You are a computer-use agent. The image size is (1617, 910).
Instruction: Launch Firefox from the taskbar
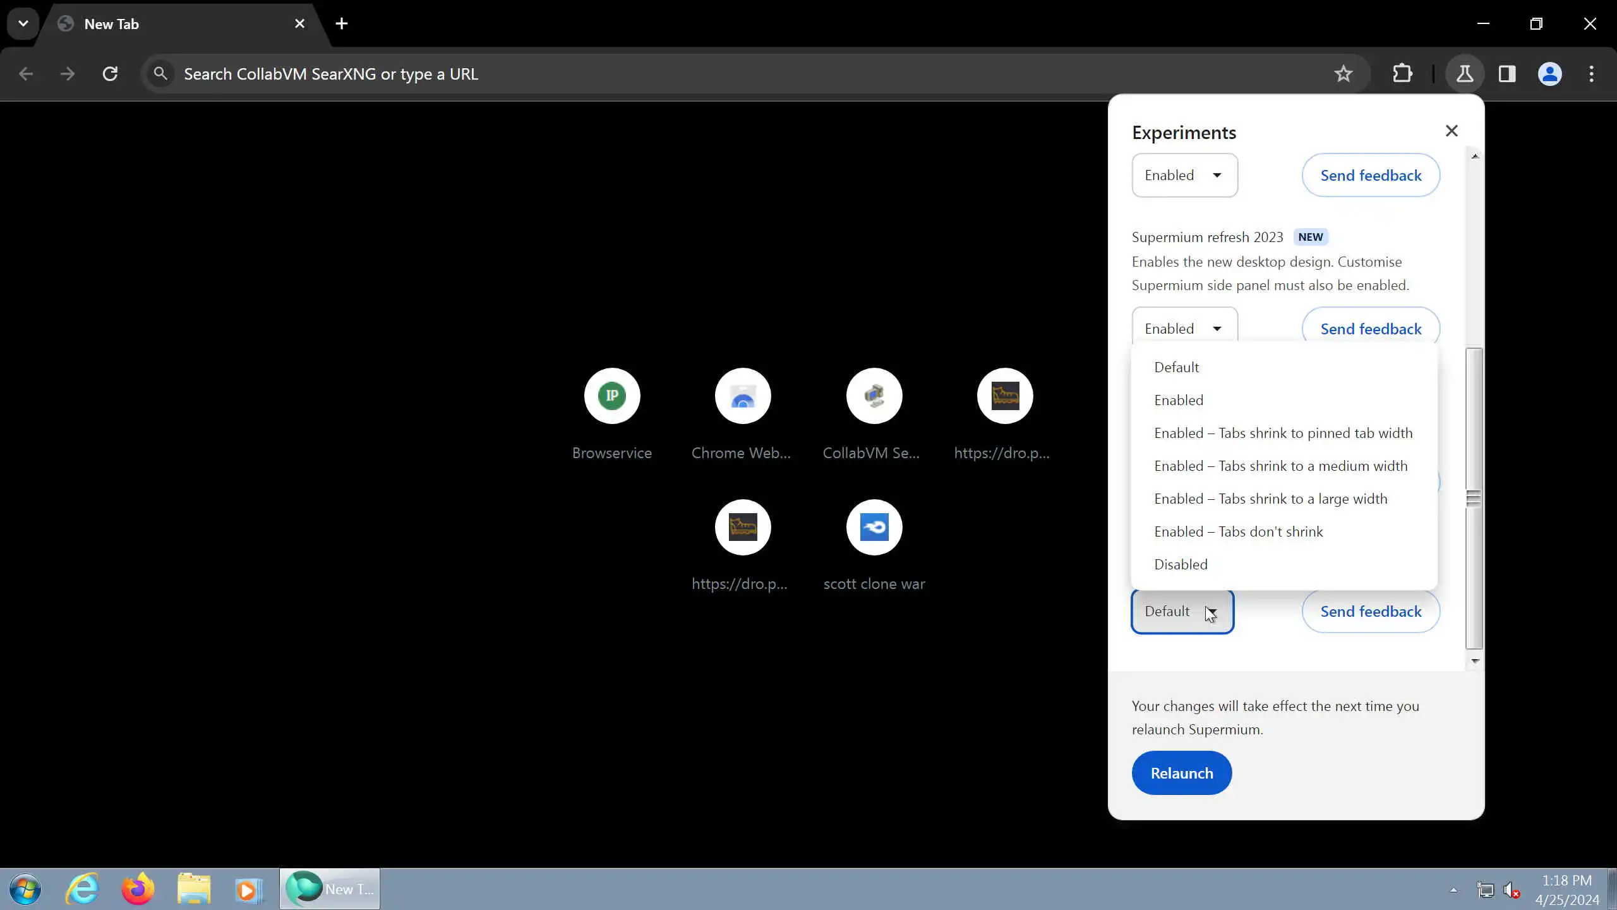coord(137,889)
